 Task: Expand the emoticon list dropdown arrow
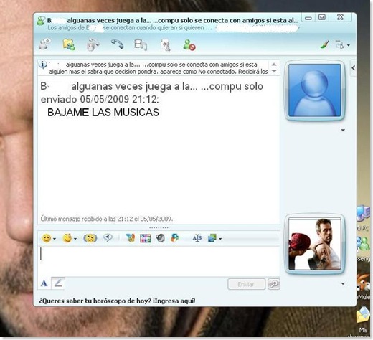pyautogui.click(x=55, y=239)
